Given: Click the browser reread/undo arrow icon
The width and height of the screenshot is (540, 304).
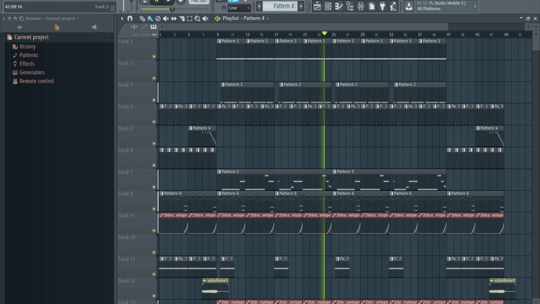Looking at the screenshot, I should click(15, 18).
